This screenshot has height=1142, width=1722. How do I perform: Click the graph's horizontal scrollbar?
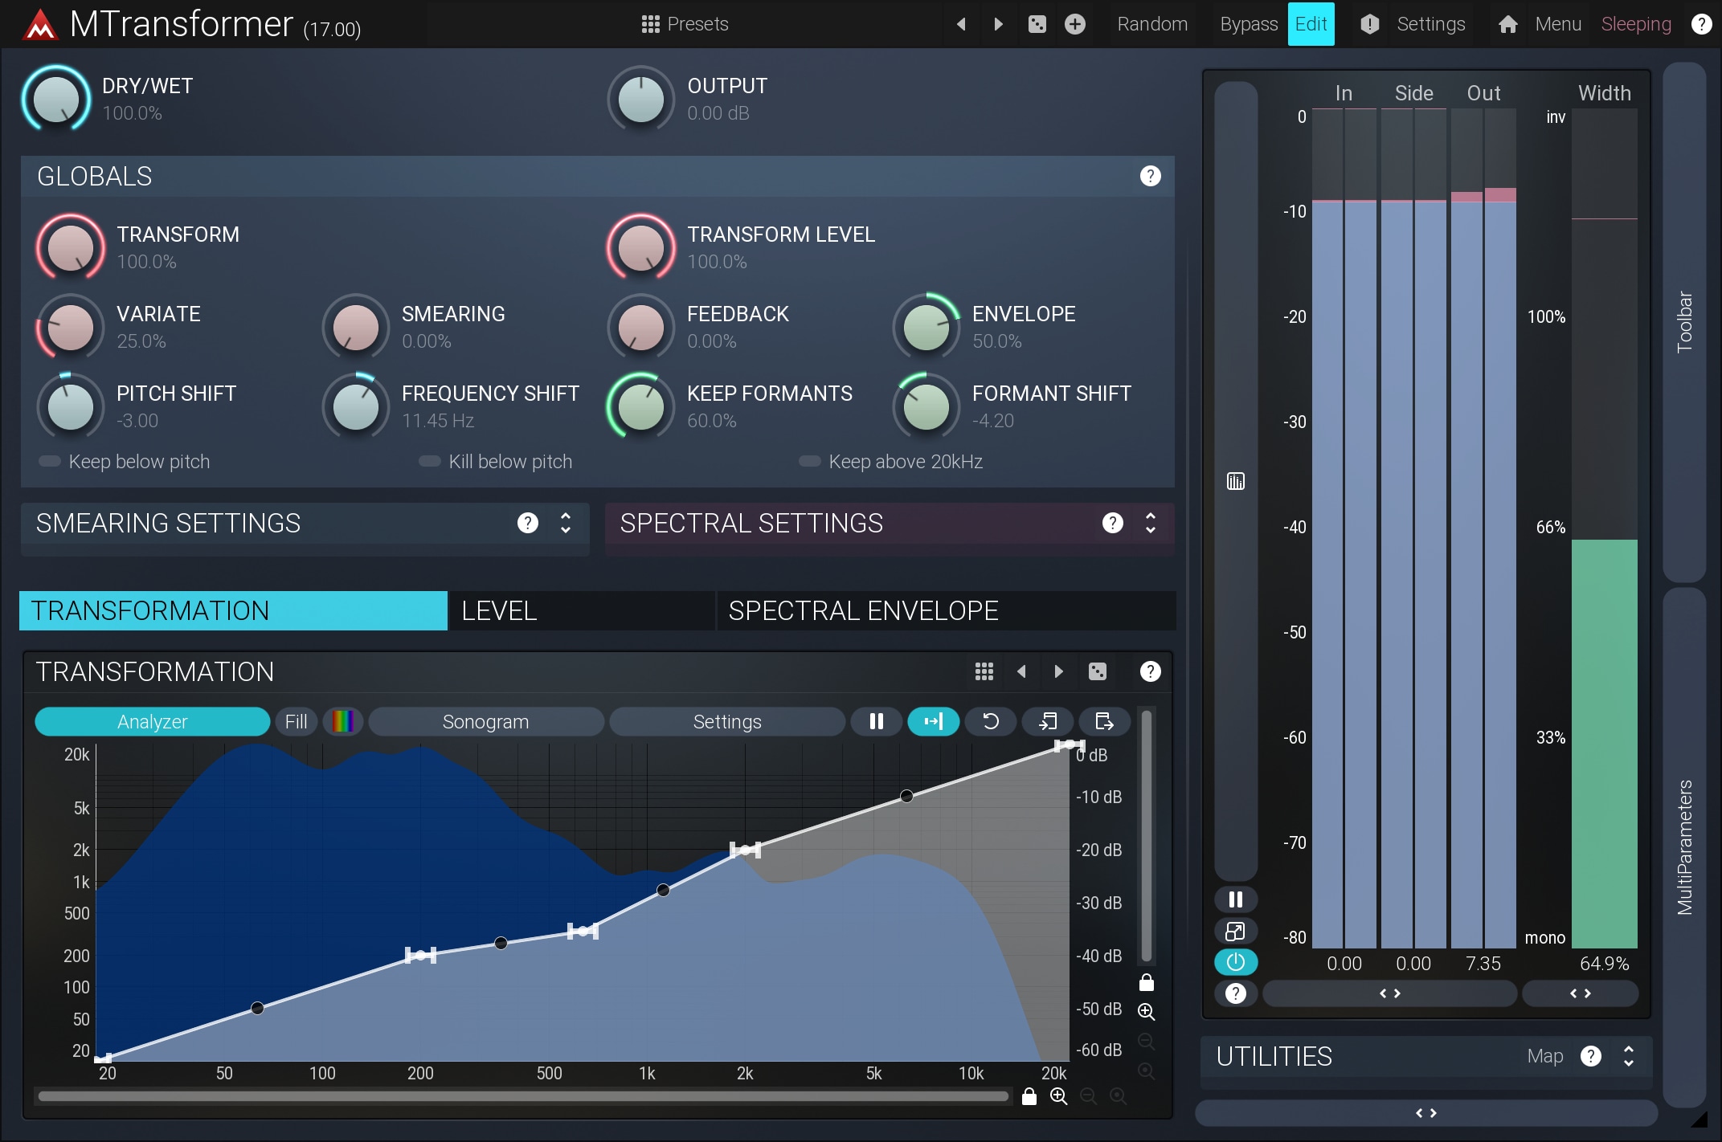[x=522, y=1096]
